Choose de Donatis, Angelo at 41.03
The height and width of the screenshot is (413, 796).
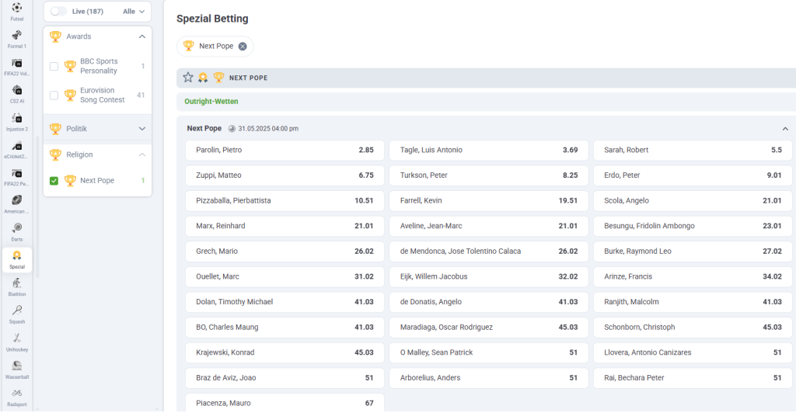(489, 302)
